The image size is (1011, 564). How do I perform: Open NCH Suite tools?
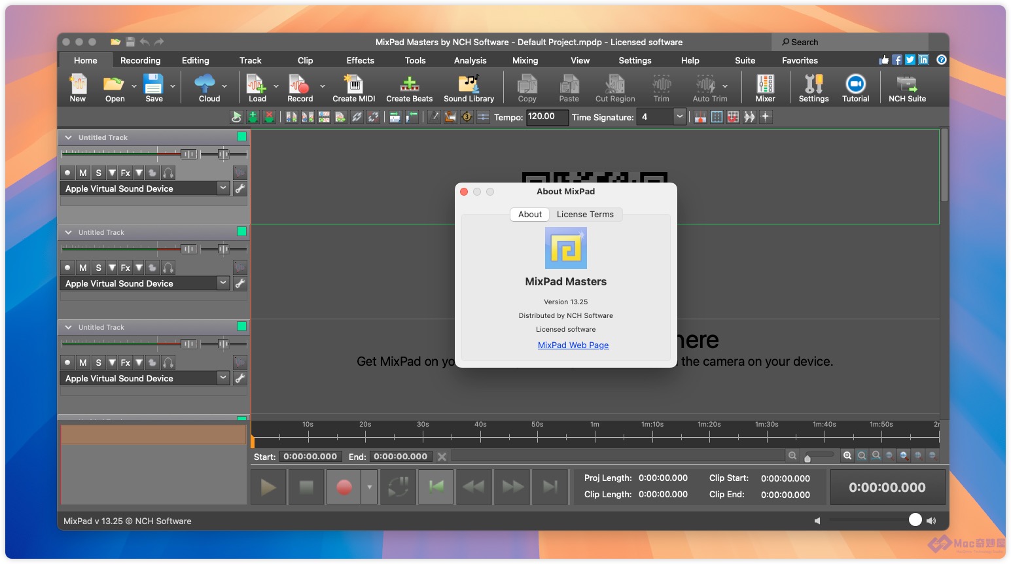pos(907,88)
